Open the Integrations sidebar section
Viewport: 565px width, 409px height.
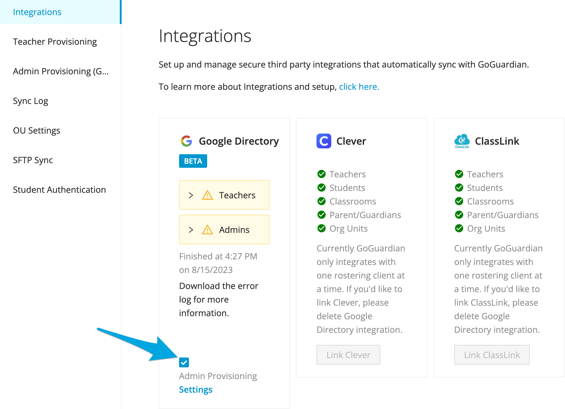37,12
